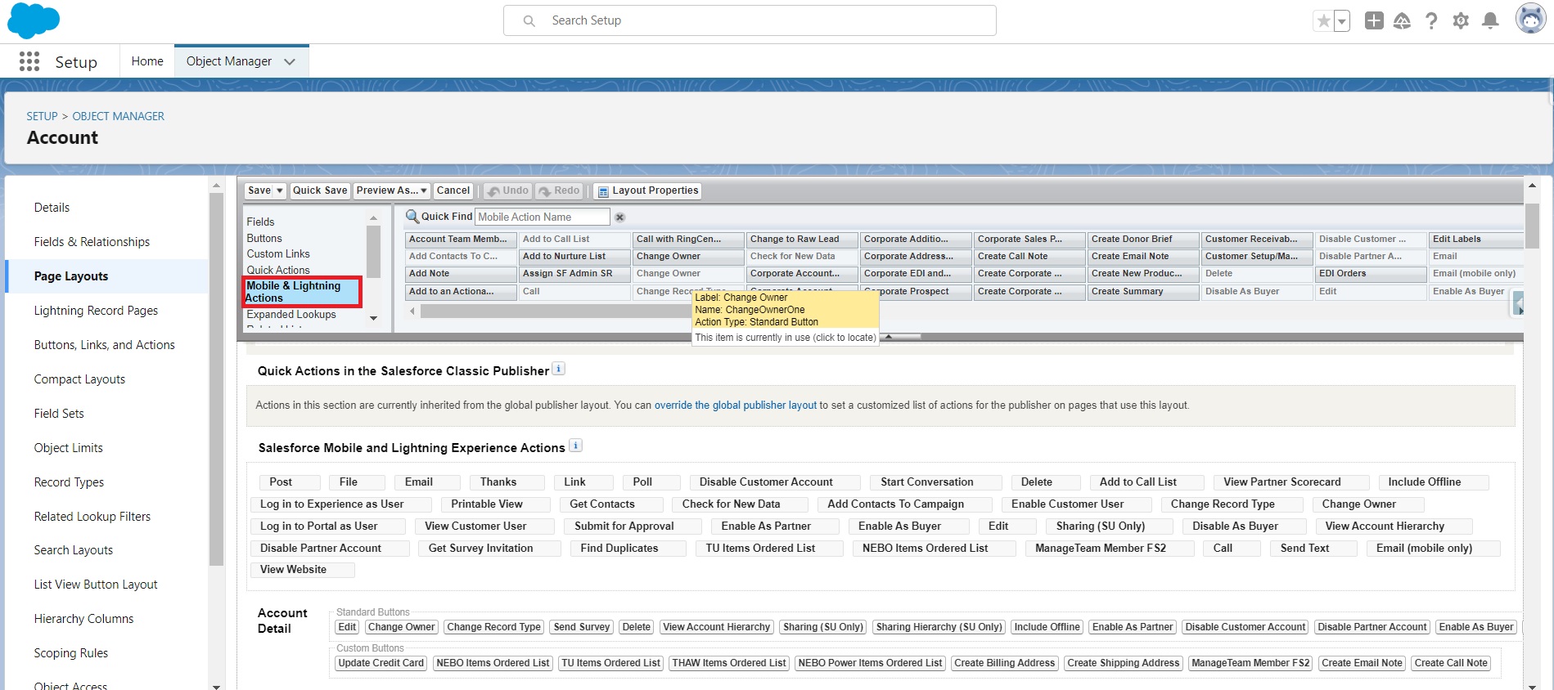Select Fields in the palette category list
This screenshot has height=690, width=1554.
[x=261, y=222]
